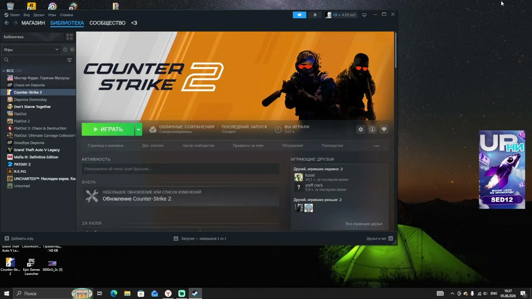This screenshot has width=532, height=299.
Task: Click the activity post text field
Action: (x=180, y=169)
